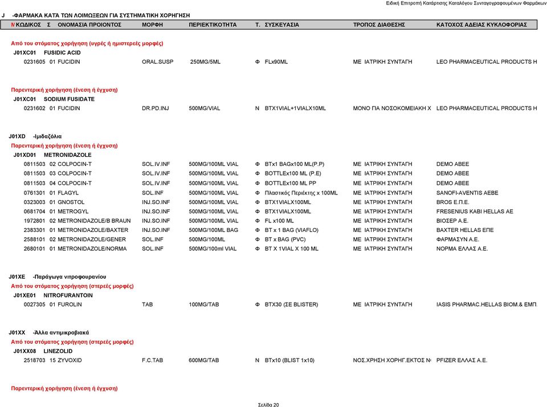Select BROS Ε.Π.Ε. license holder
The image size is (547, 407).
[x=452, y=202]
